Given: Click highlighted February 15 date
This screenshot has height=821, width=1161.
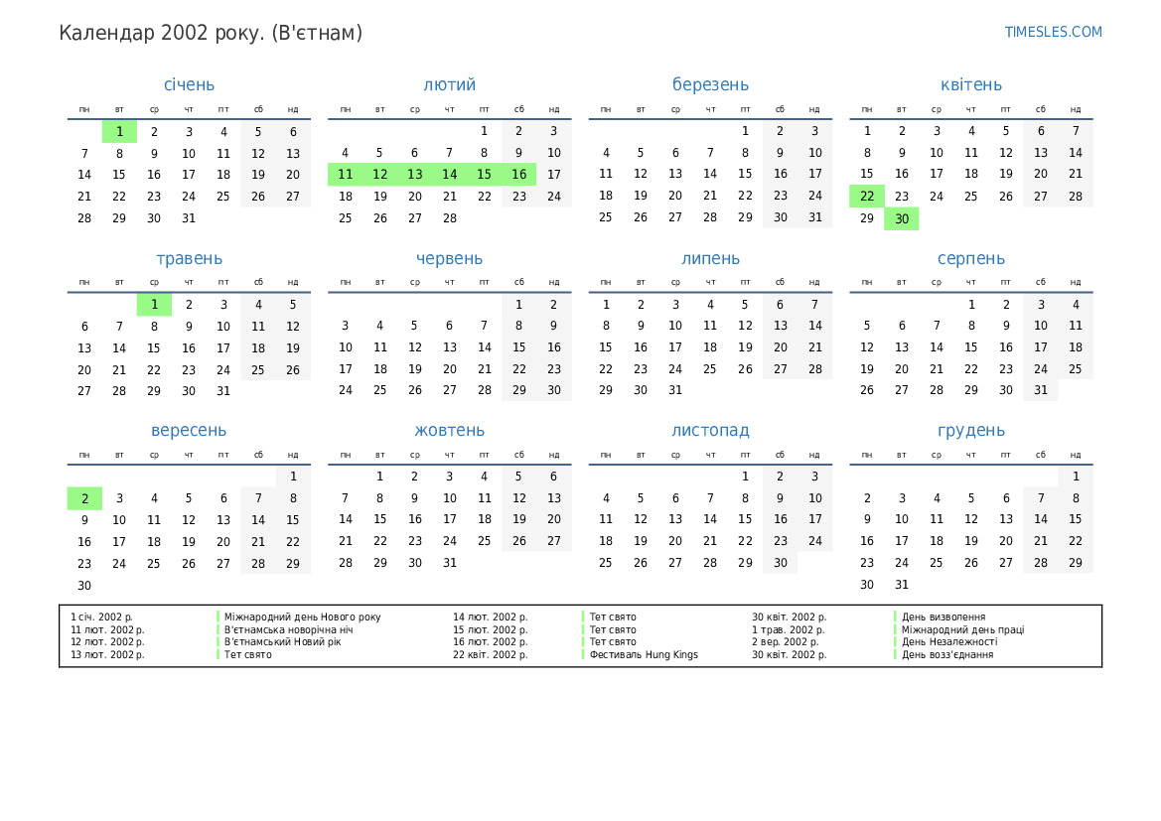Looking at the screenshot, I should [485, 175].
